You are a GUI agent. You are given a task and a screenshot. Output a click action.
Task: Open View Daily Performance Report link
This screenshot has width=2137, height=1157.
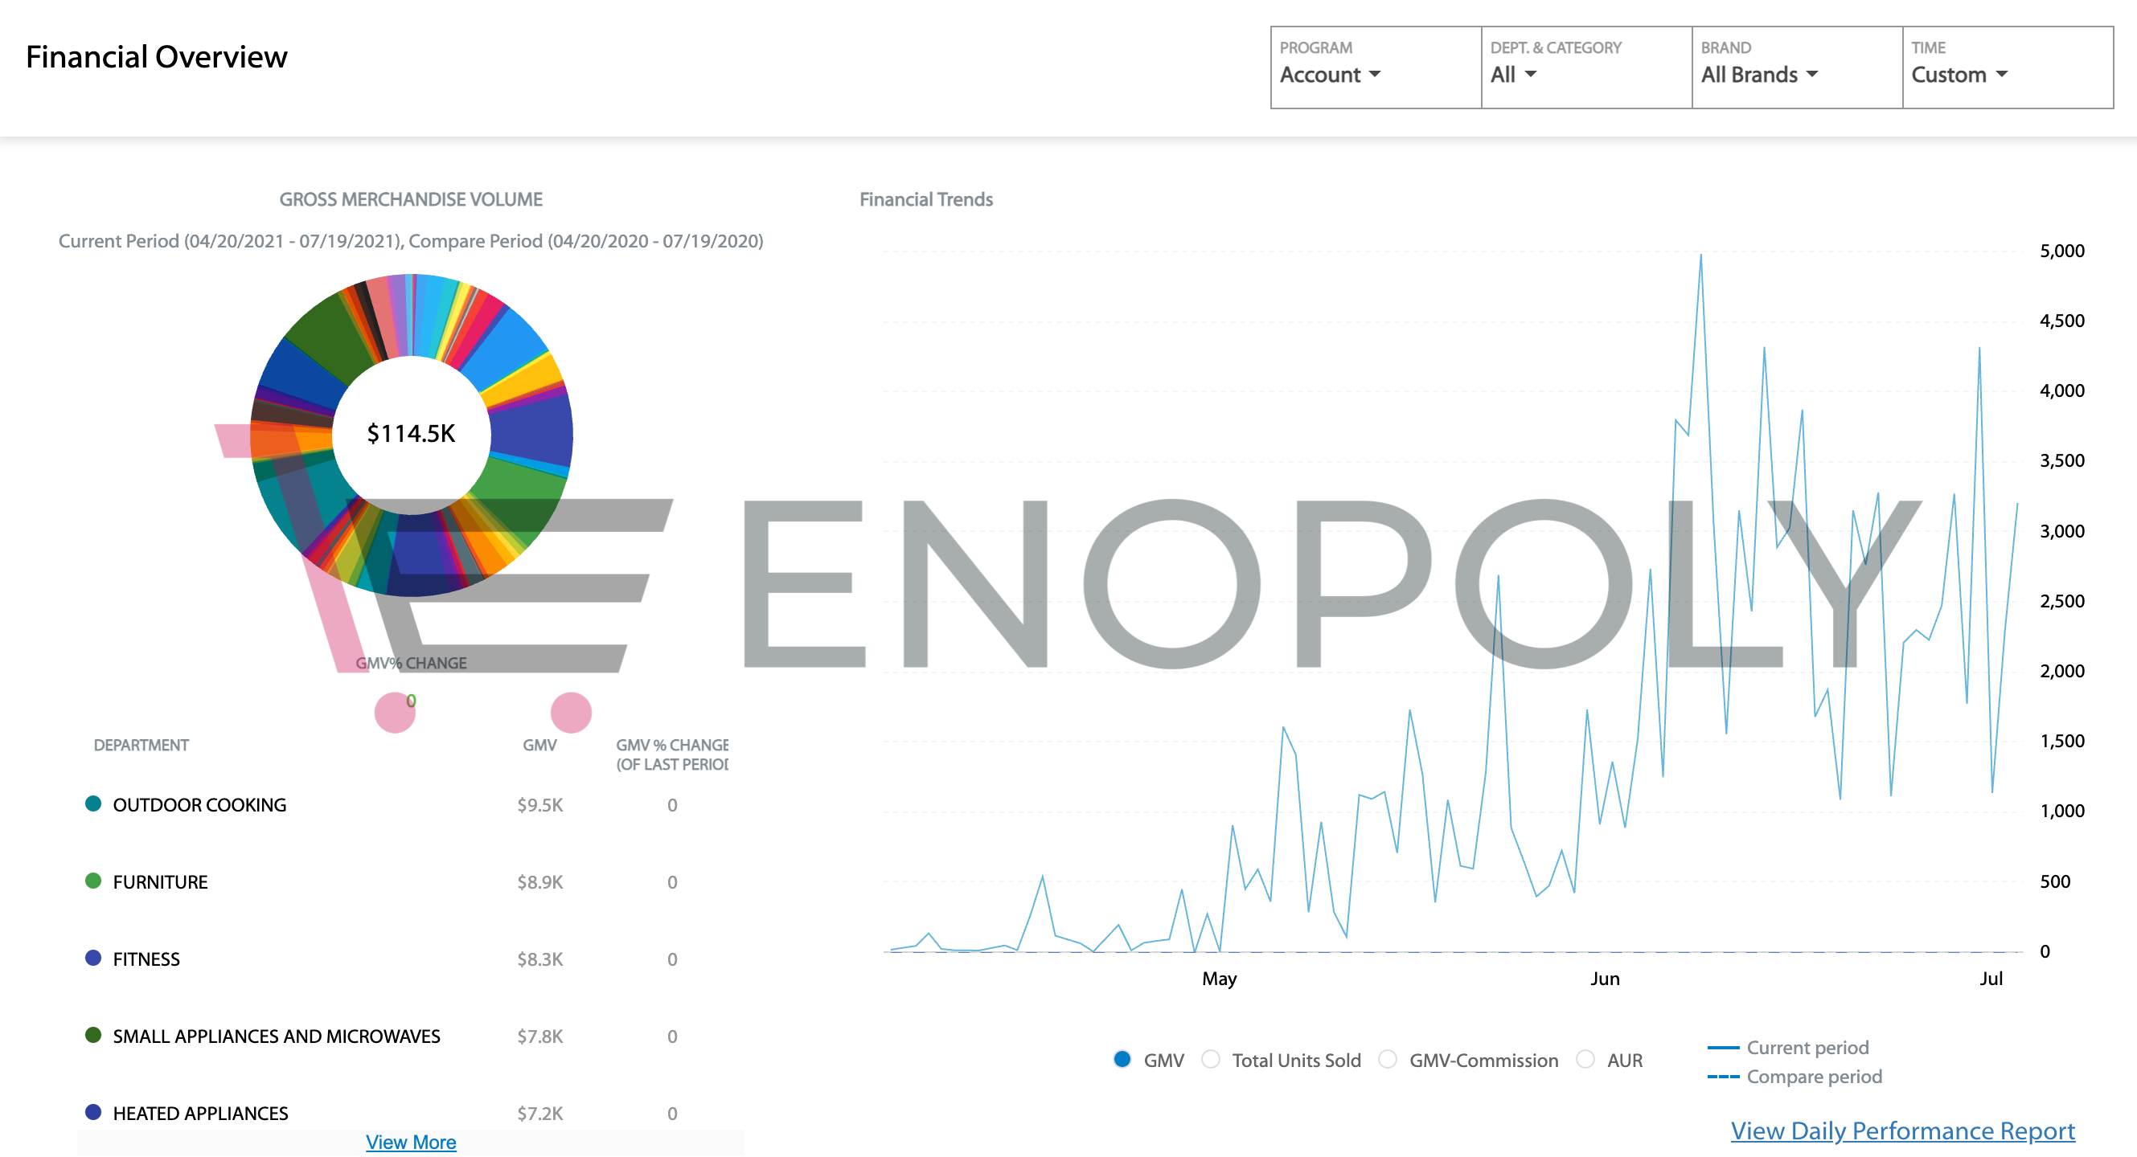click(1902, 1130)
